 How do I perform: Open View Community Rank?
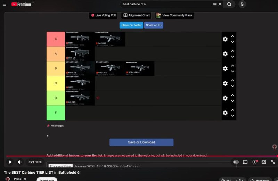(x=174, y=15)
